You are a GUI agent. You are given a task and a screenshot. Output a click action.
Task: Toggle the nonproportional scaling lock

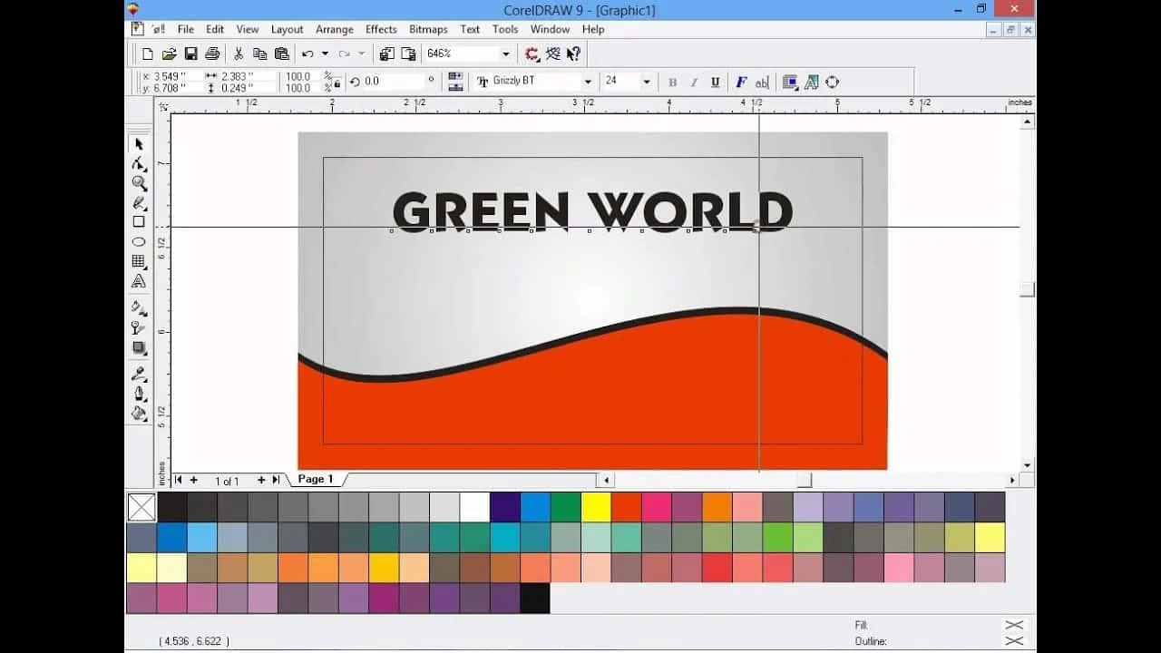point(337,82)
